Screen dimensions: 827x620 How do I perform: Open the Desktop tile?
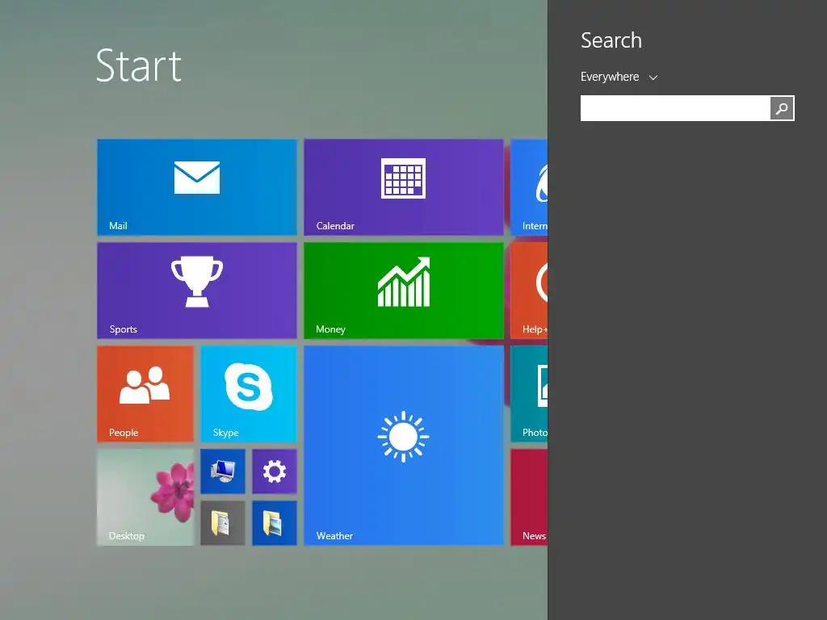tap(145, 497)
